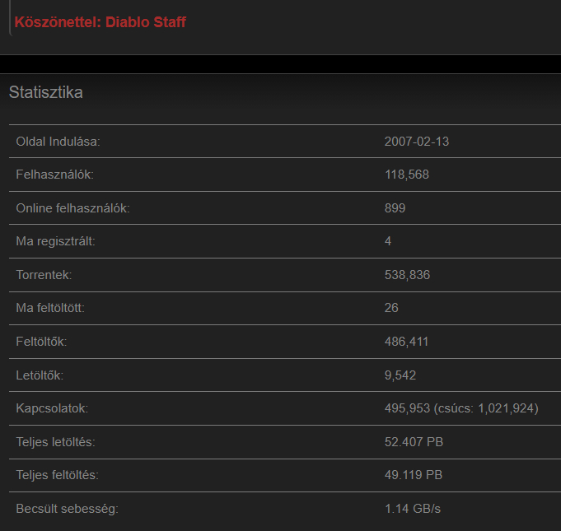Image resolution: width=561 pixels, height=531 pixels.
Task: Click the Statisztika panel heading
Action: [46, 92]
